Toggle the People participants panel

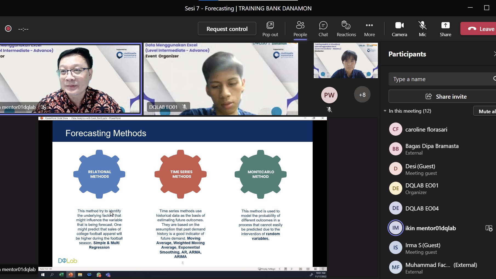[300, 29]
